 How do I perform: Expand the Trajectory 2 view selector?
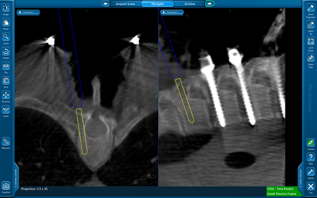[x=172, y=12]
